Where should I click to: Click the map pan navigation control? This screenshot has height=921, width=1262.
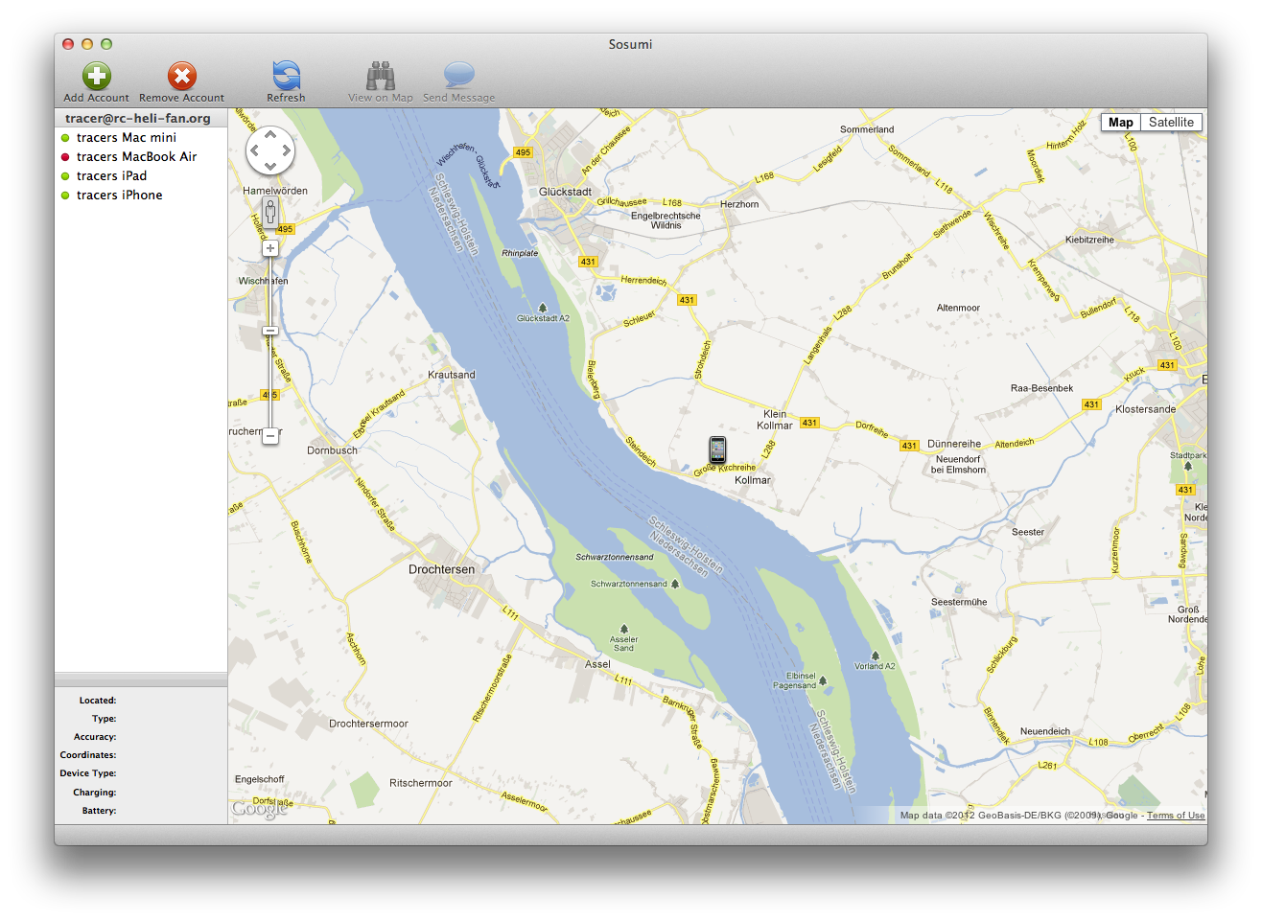pos(270,150)
